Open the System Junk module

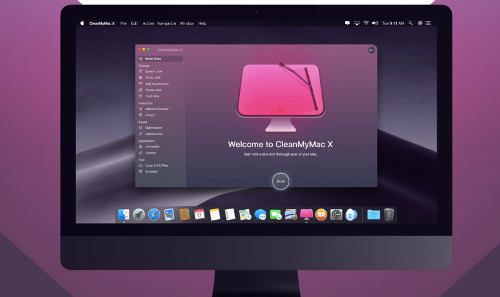click(x=154, y=71)
